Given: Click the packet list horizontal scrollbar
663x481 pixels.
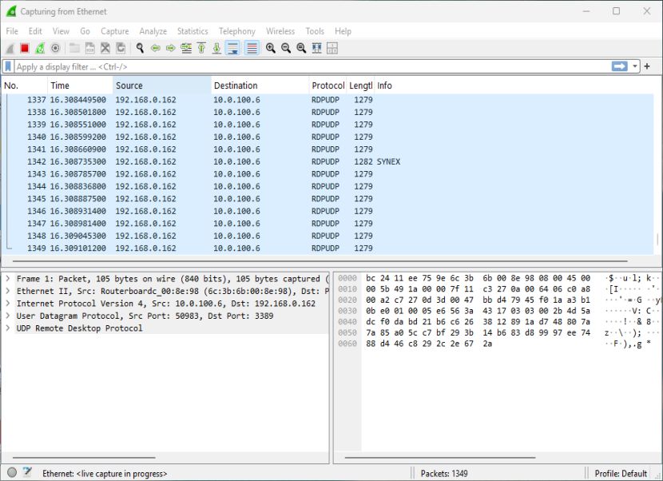Looking at the screenshot, I should point(320,261).
